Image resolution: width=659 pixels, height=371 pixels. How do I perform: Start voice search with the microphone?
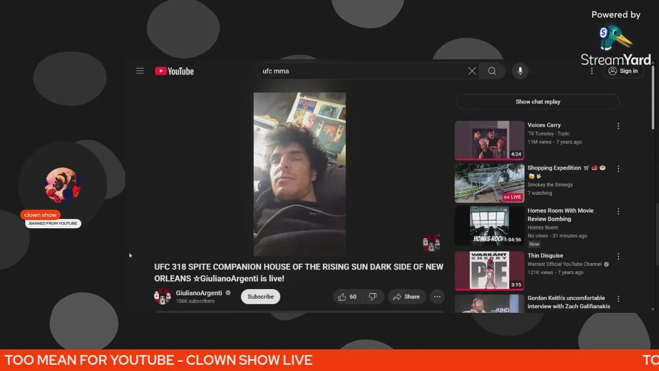[x=520, y=71]
